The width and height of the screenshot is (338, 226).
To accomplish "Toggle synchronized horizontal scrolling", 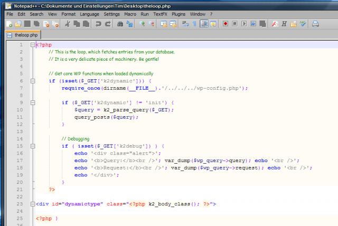I will pyautogui.click(x=173, y=24).
